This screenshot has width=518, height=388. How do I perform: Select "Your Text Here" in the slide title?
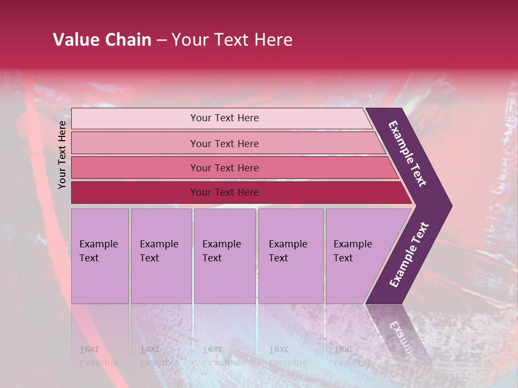tap(232, 40)
